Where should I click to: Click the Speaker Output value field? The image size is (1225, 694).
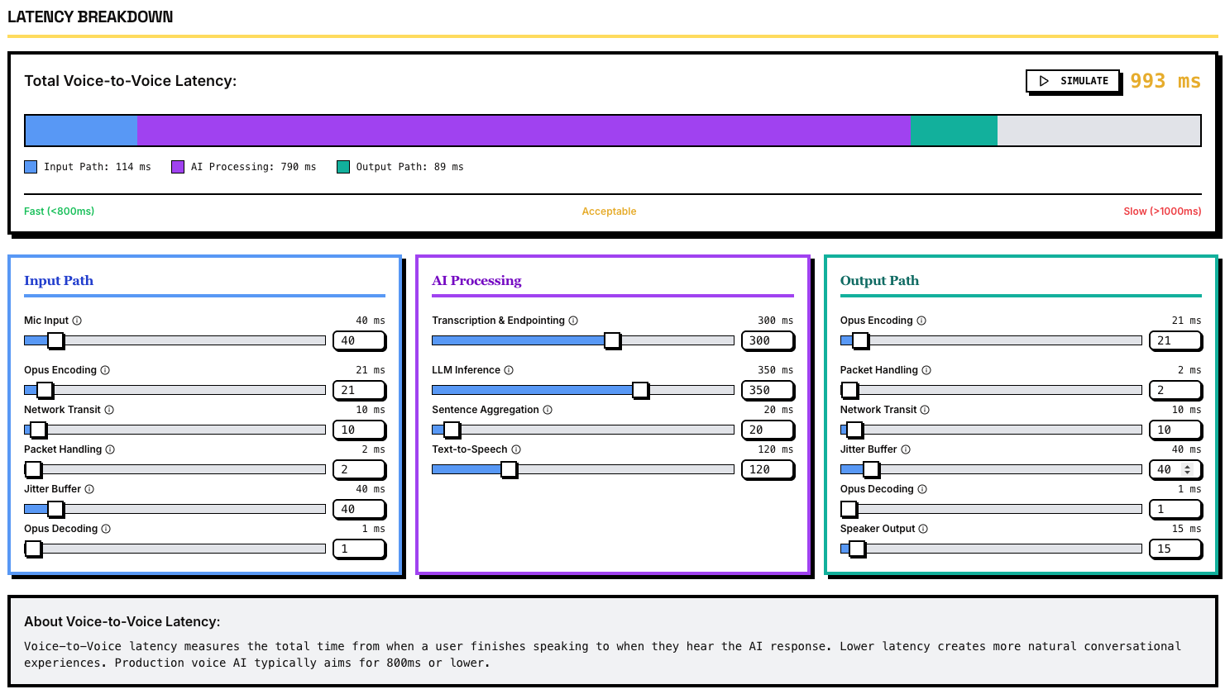pyautogui.click(x=1175, y=549)
